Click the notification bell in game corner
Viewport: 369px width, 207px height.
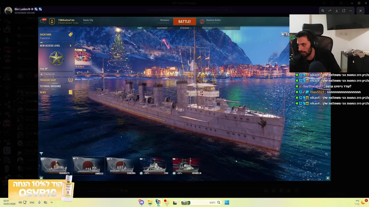[x=328, y=178]
